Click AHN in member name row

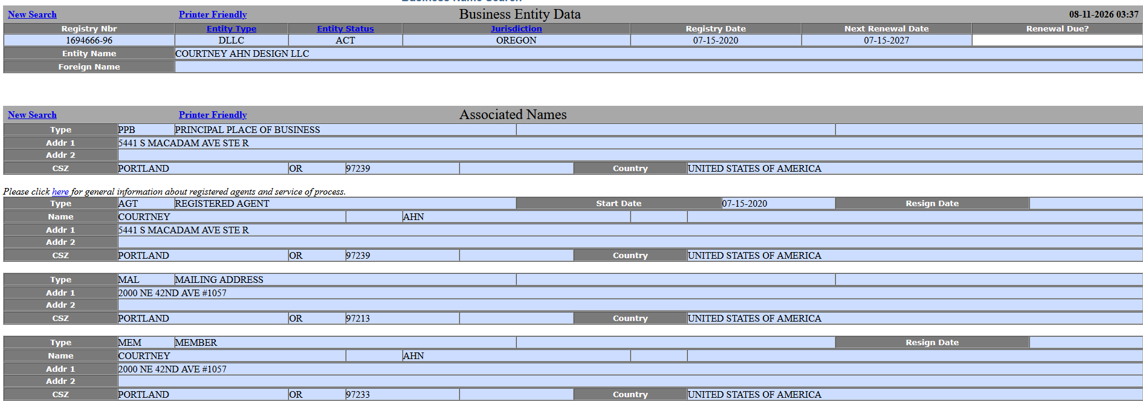click(x=413, y=356)
